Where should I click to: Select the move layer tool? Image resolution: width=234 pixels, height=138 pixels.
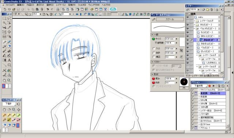9,32
